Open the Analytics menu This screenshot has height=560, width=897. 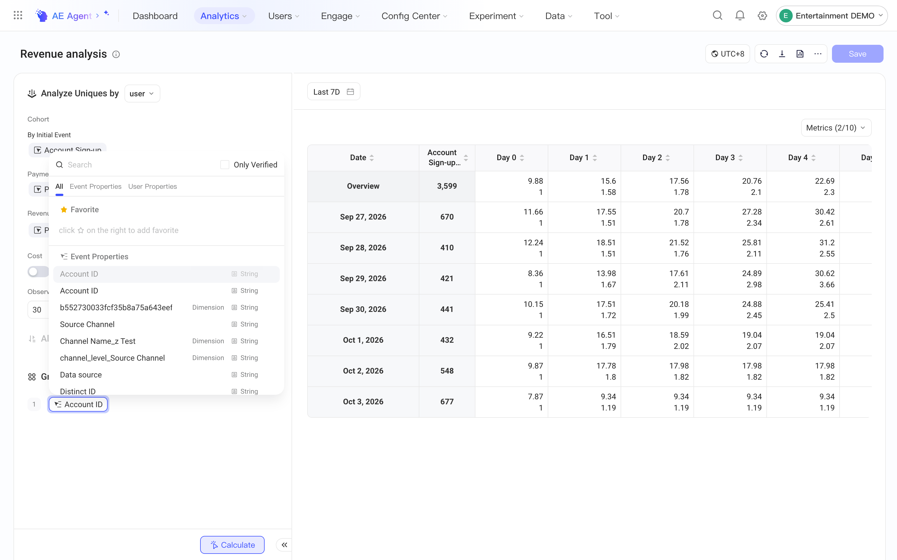point(224,16)
